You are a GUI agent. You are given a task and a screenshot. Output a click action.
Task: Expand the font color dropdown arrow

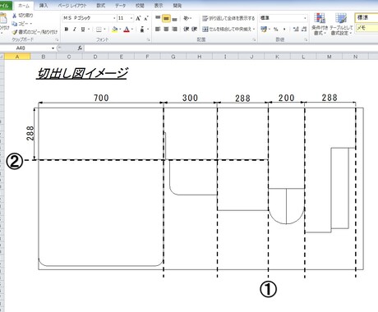click(132, 30)
